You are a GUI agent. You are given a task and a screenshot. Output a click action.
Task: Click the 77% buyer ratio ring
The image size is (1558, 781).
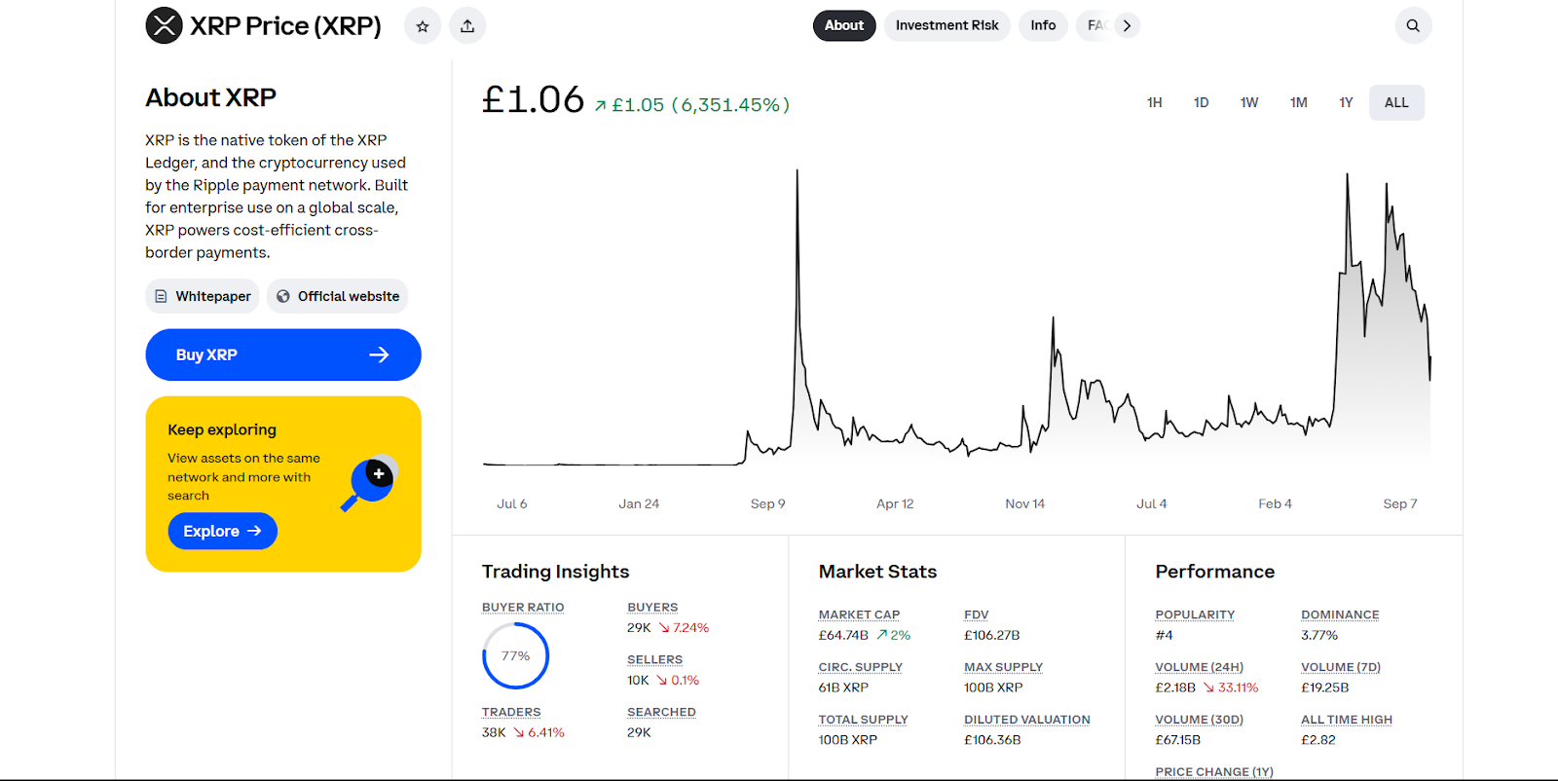pos(515,656)
